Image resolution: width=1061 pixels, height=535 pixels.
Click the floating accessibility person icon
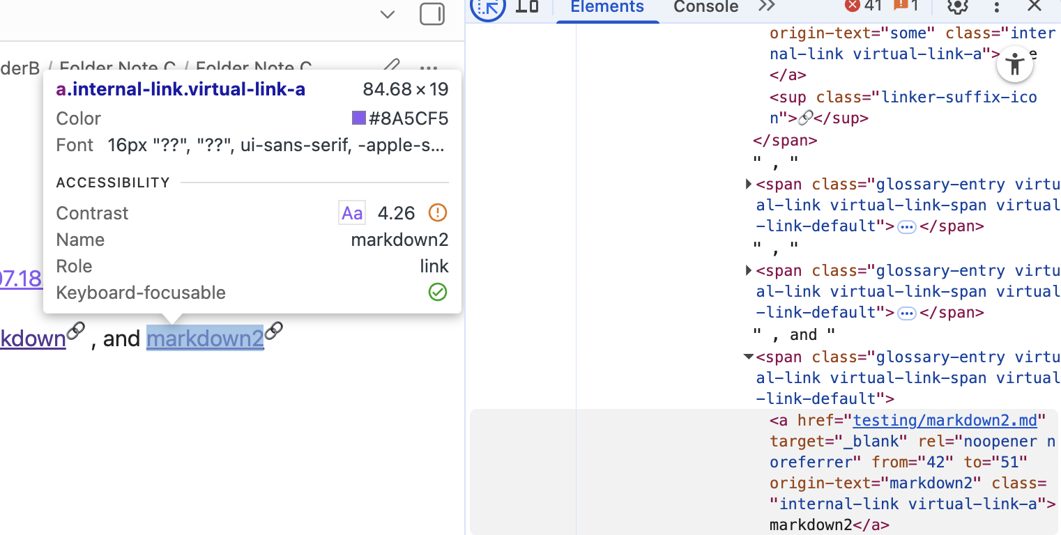click(1015, 65)
